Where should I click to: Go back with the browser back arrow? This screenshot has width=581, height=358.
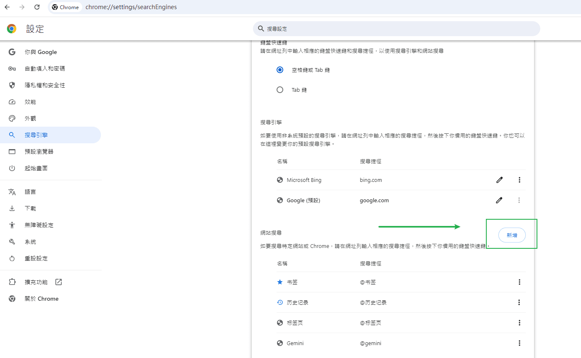(7, 7)
